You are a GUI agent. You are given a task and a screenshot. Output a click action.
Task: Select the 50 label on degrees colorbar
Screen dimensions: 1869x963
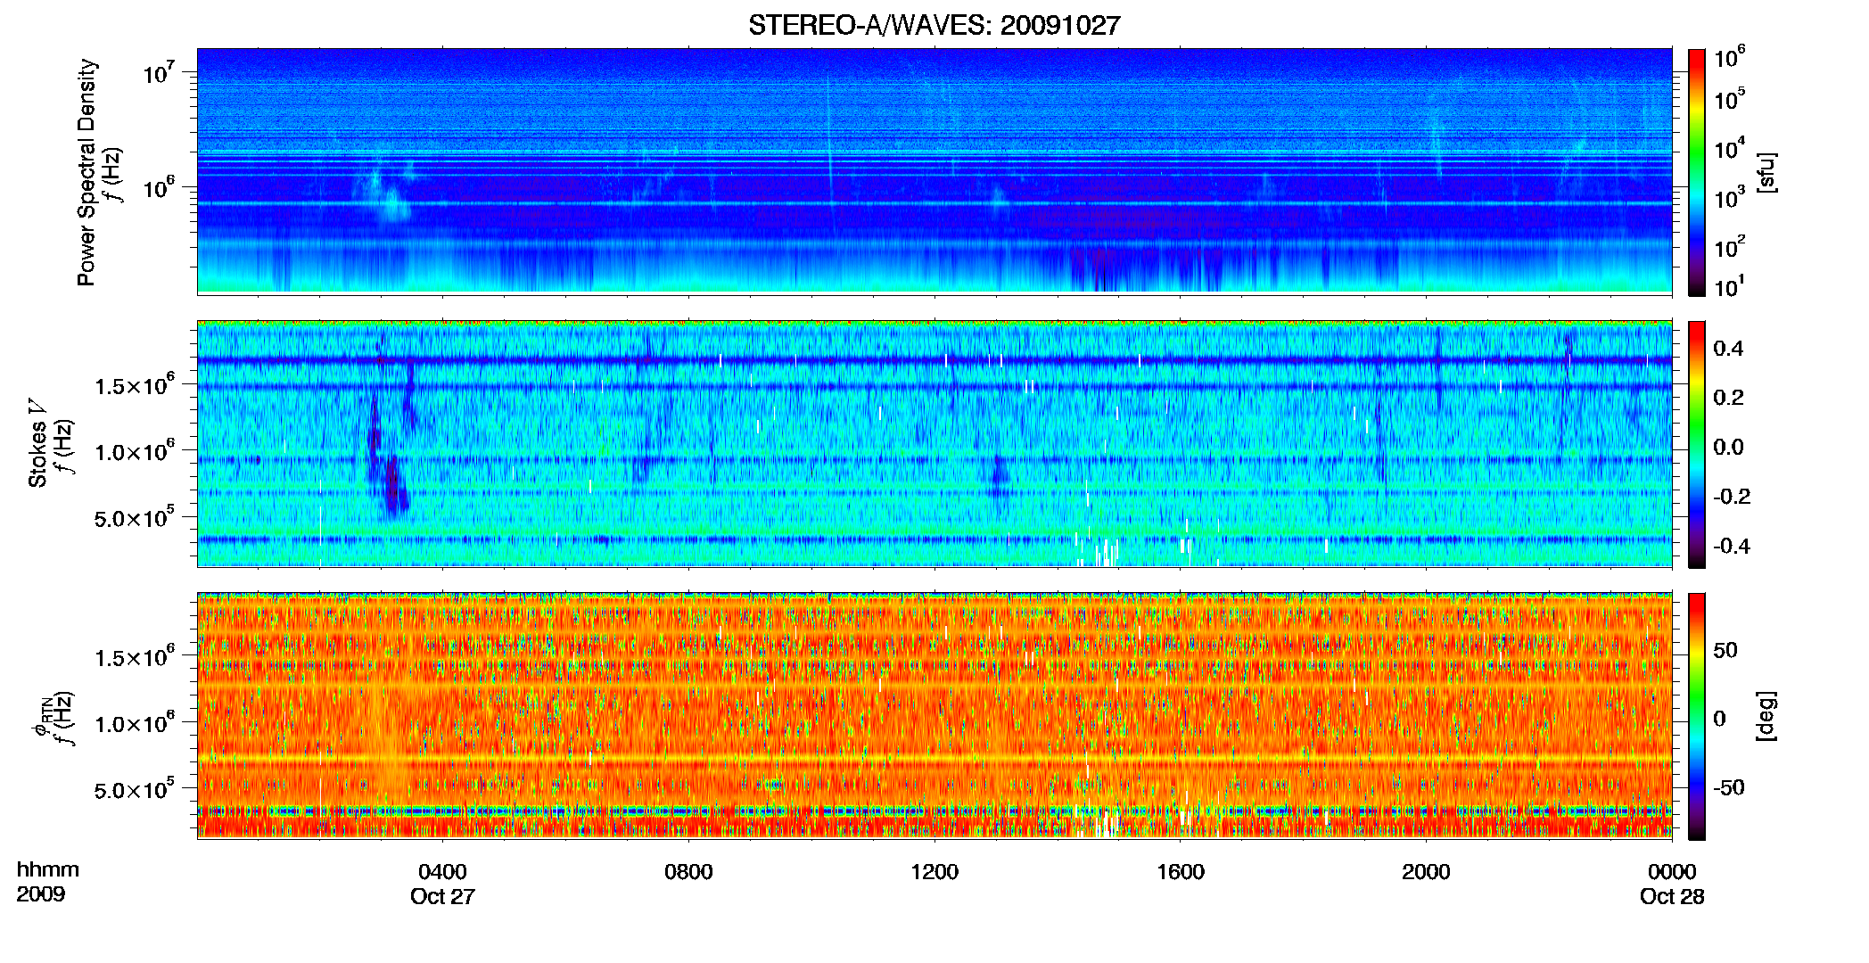1725,650
